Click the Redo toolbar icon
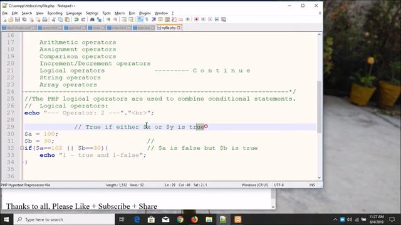 click(83, 19)
